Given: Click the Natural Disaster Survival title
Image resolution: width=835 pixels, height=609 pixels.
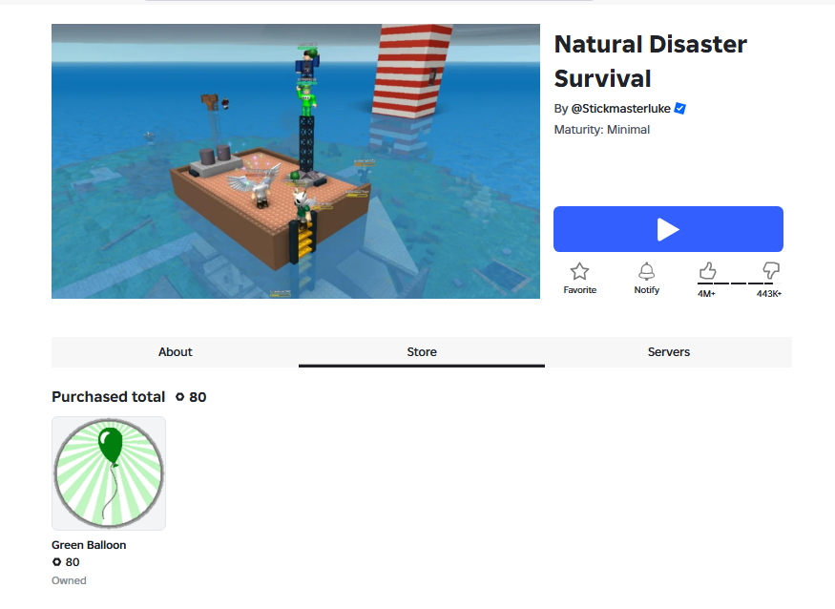Looking at the screenshot, I should click(x=650, y=61).
